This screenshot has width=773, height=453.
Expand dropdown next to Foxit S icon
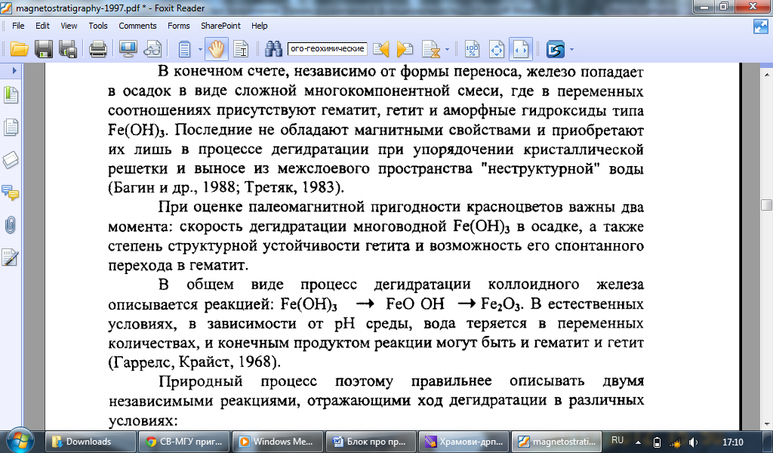(572, 49)
